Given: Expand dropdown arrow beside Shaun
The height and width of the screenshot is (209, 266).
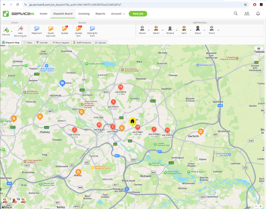Looking at the screenshot, I should pyautogui.click(x=205, y=30).
